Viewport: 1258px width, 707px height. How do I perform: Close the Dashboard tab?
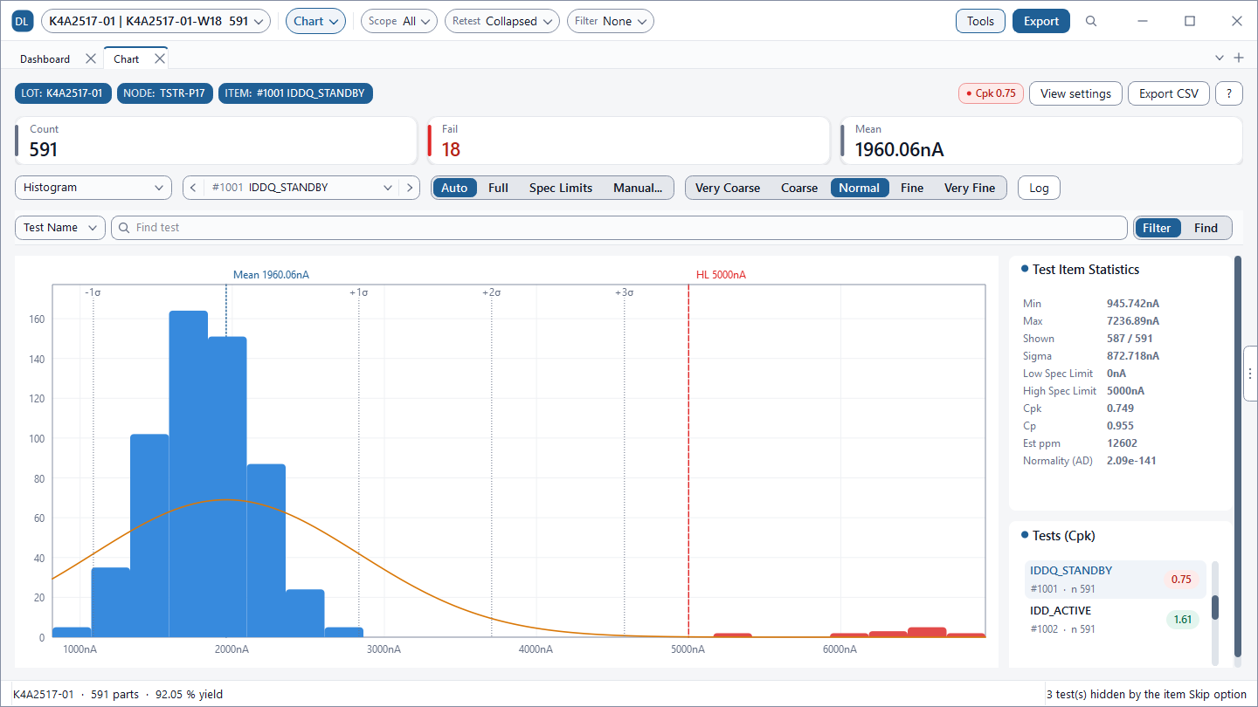tap(91, 59)
